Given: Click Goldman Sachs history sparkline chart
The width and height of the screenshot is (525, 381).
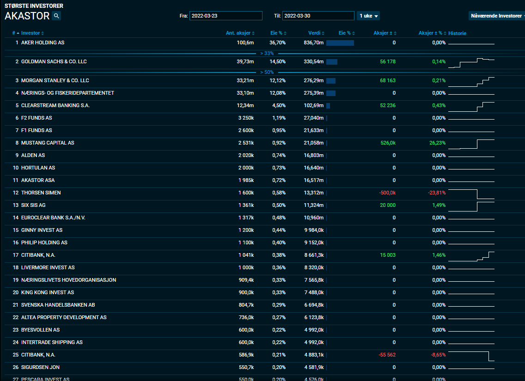Looking at the screenshot, I should (471, 63).
